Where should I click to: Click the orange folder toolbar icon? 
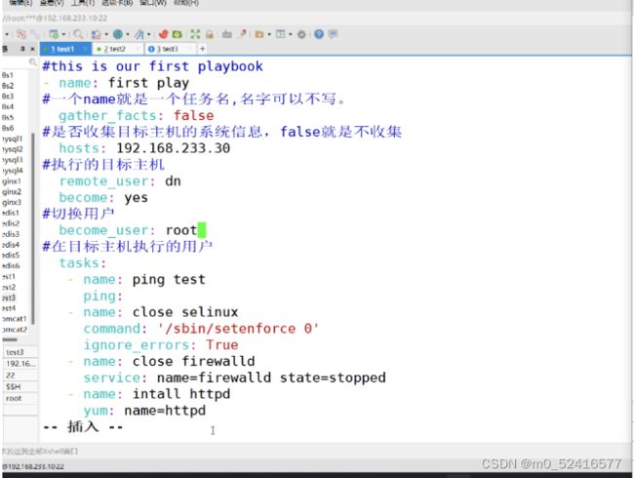click(x=259, y=34)
